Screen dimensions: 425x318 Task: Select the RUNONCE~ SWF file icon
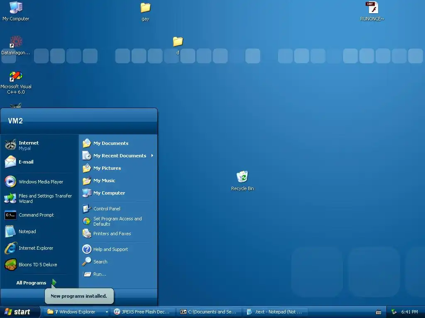point(372,11)
